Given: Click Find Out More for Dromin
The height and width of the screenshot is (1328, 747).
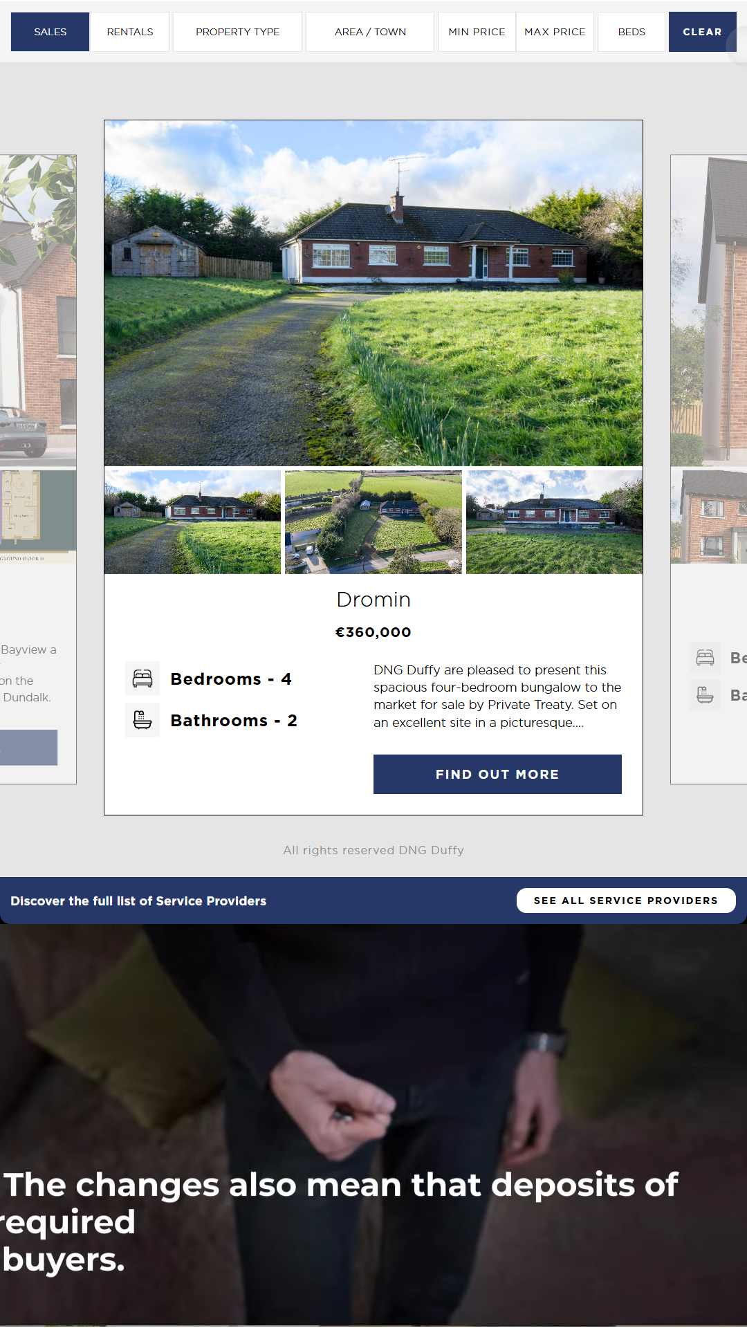Looking at the screenshot, I should pos(497,774).
